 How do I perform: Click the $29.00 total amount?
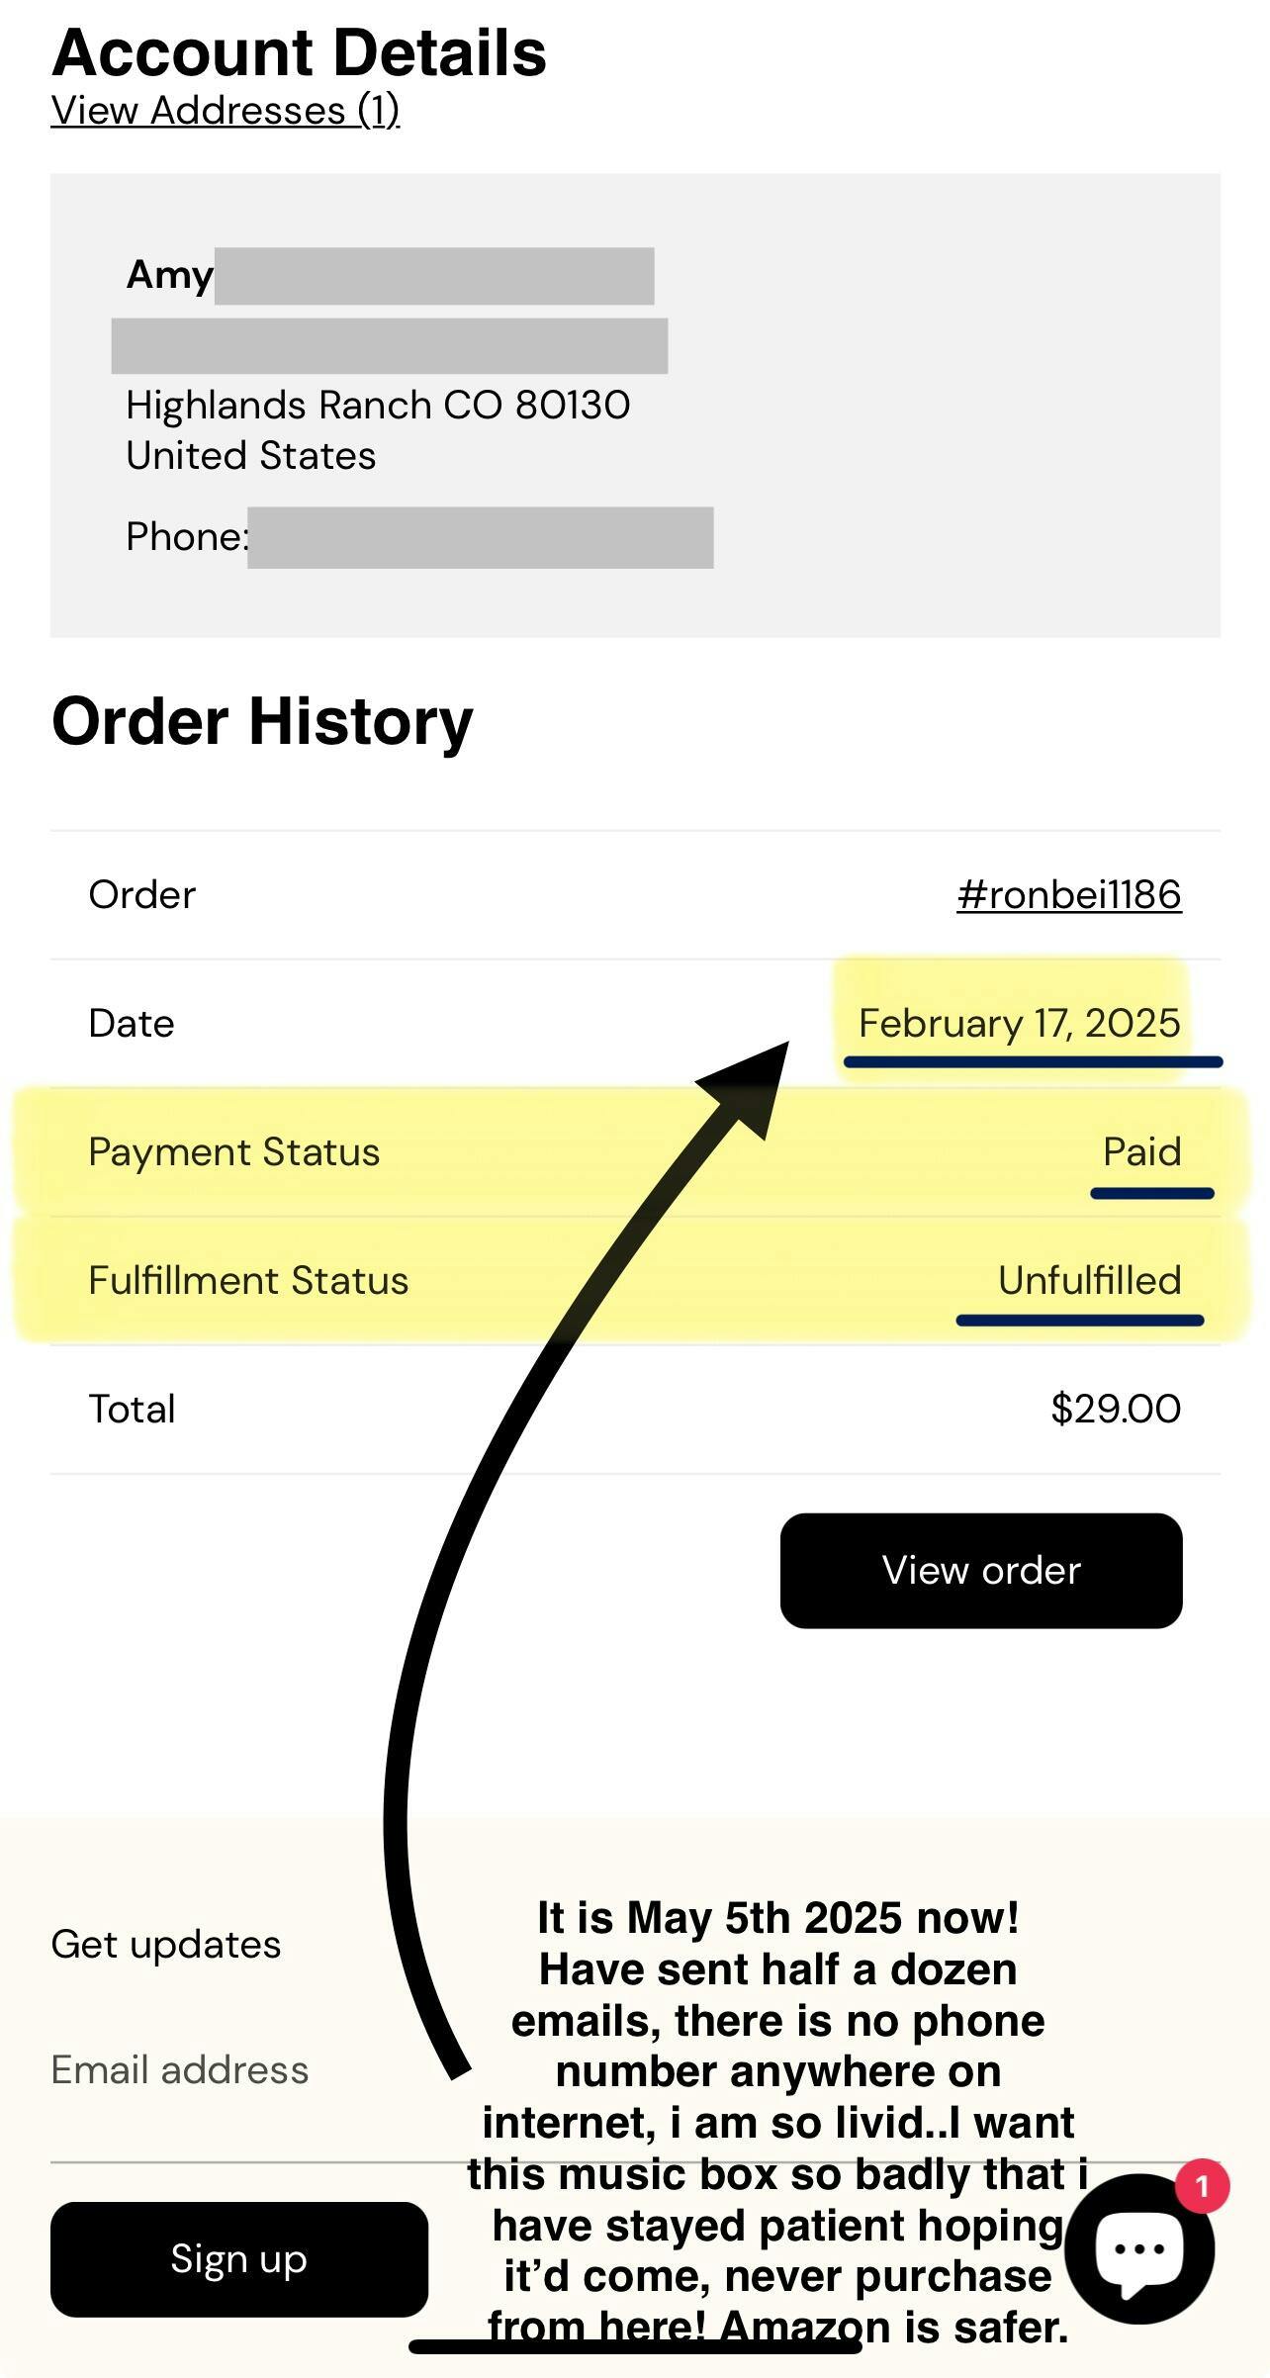pyautogui.click(x=1115, y=1409)
